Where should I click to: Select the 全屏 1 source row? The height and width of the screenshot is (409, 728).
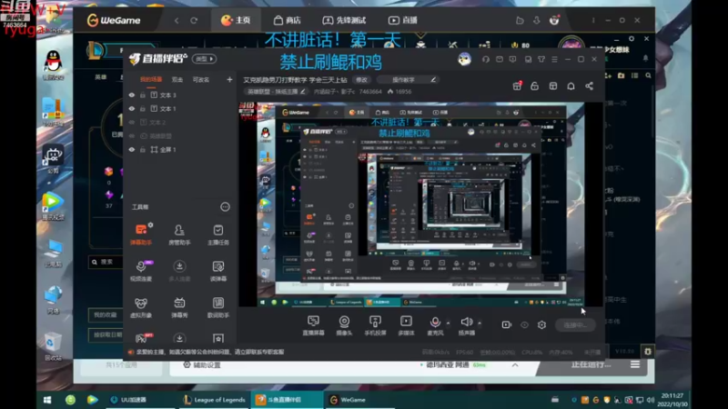click(x=180, y=149)
